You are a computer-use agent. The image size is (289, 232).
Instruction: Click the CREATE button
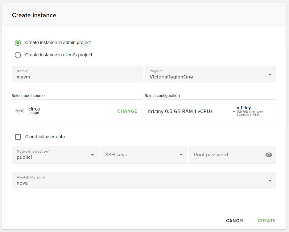pos(267,221)
